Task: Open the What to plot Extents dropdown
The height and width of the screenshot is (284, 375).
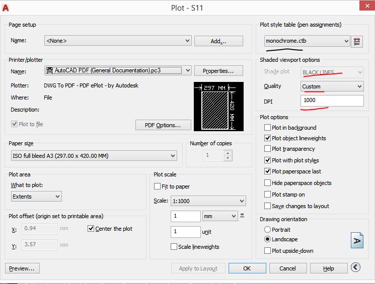Action: tap(36, 197)
